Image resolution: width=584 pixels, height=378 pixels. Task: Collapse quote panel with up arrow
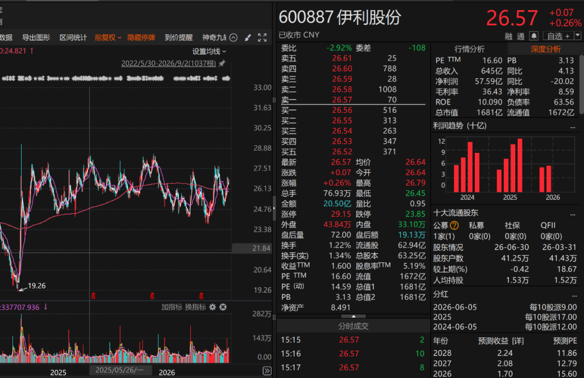click(354, 316)
